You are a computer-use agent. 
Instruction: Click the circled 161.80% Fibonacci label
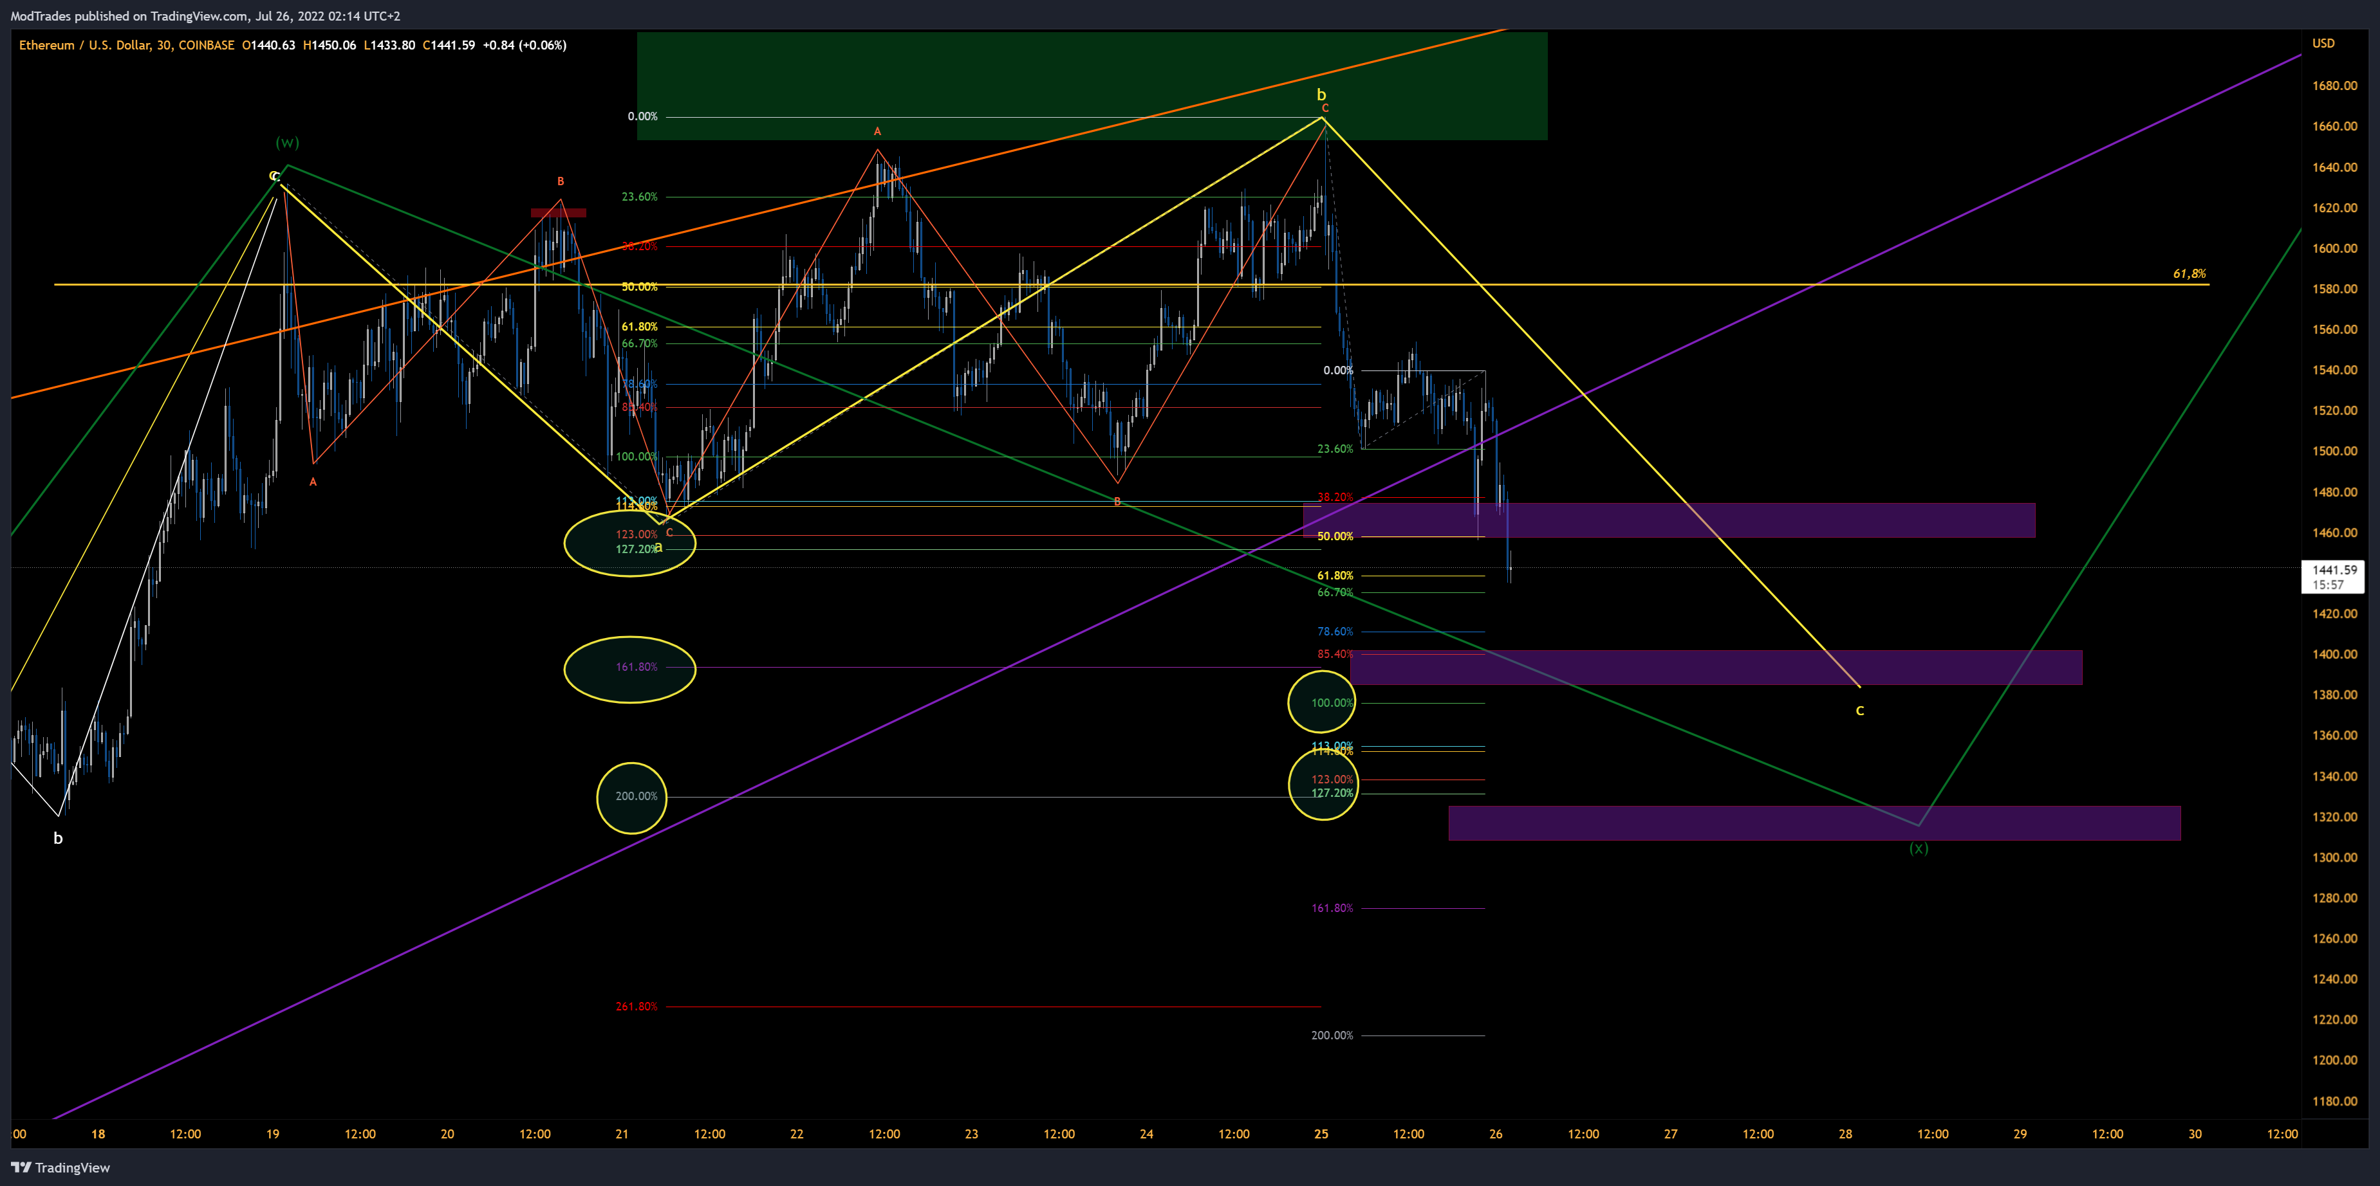(x=637, y=668)
